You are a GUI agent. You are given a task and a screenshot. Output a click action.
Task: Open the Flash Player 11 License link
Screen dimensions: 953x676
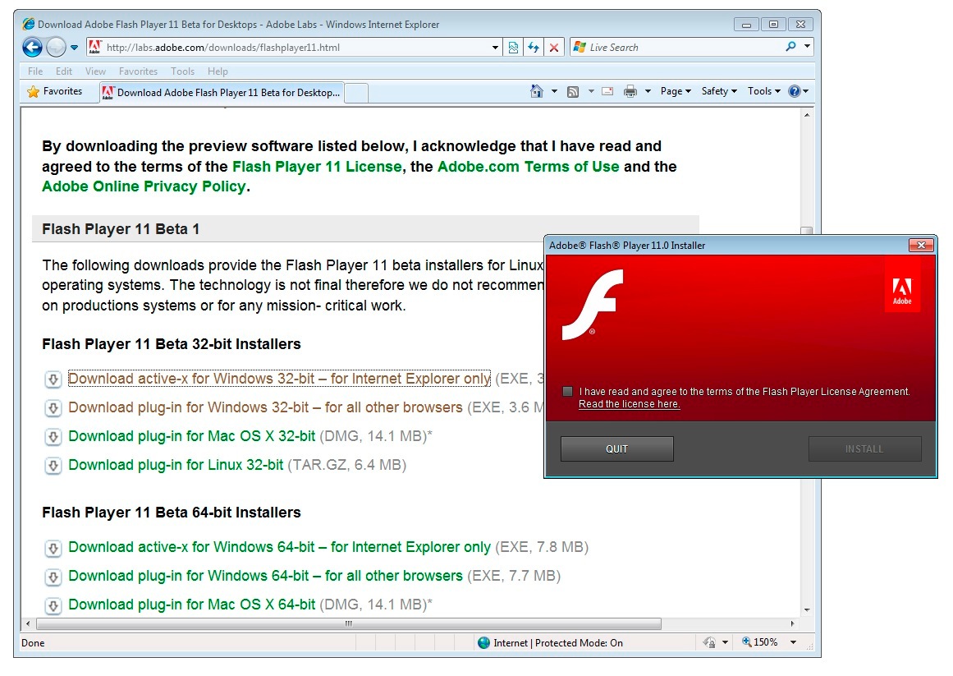tap(317, 167)
